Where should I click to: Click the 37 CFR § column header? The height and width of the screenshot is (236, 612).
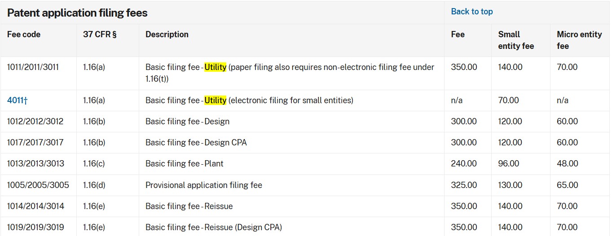100,35
